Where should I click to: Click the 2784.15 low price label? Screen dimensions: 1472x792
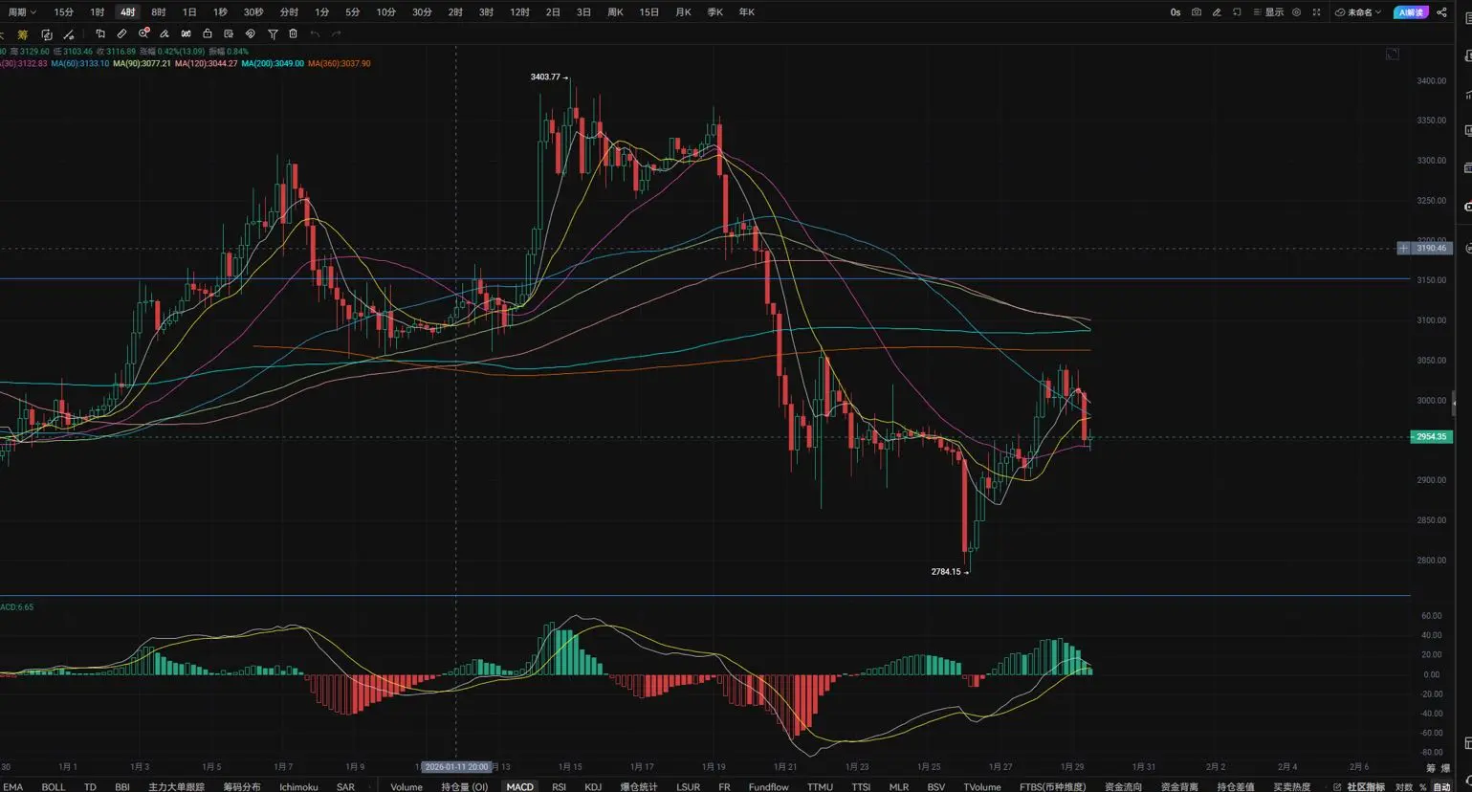point(946,572)
